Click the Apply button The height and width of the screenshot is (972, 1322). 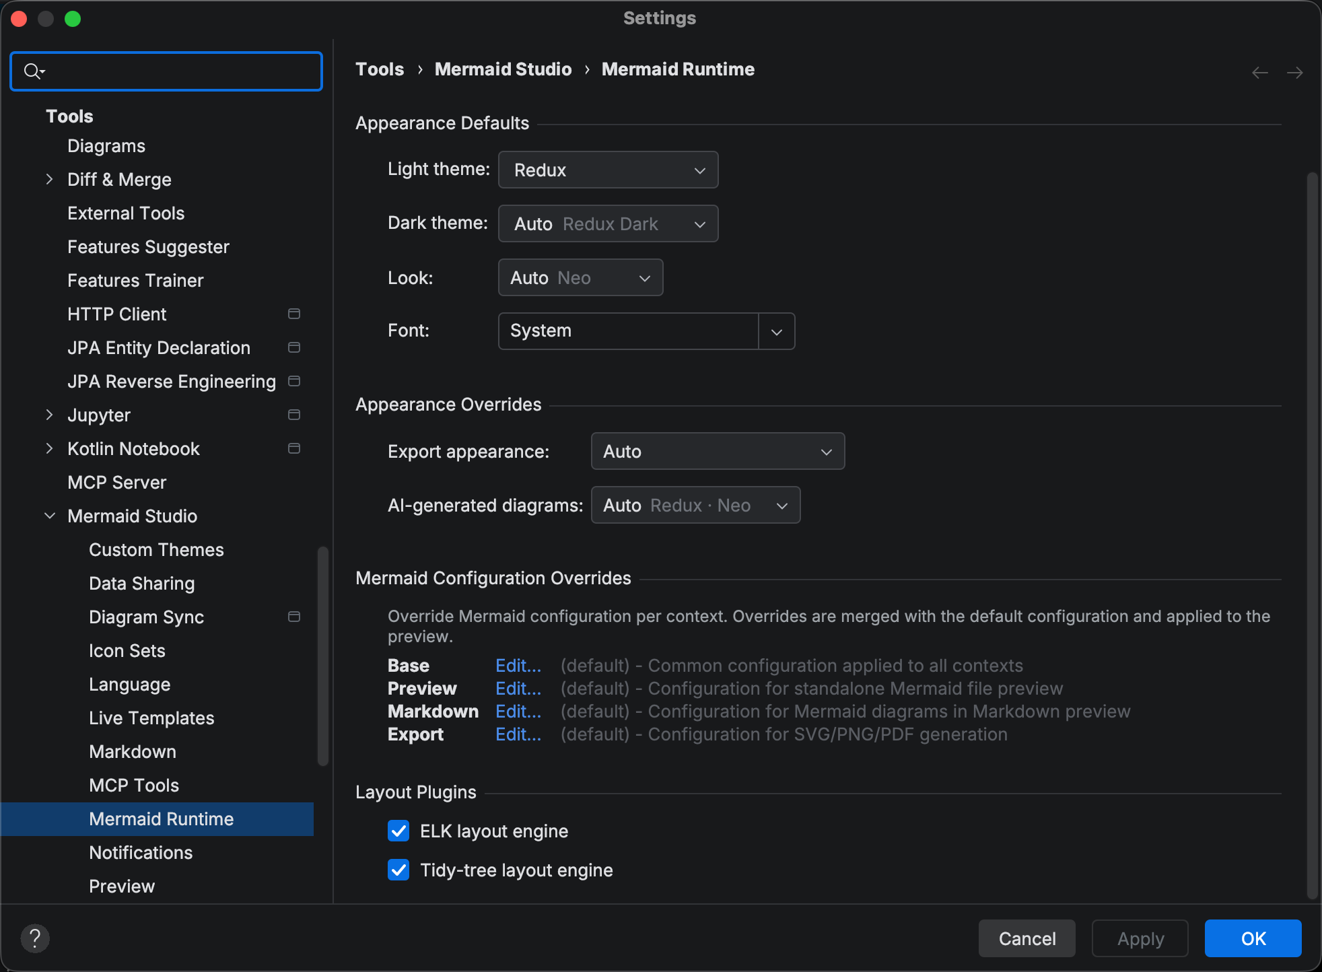point(1140,938)
